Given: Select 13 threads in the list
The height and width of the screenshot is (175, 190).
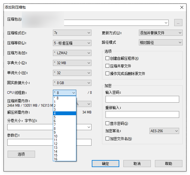Looking at the screenshot, I should coord(65,148).
